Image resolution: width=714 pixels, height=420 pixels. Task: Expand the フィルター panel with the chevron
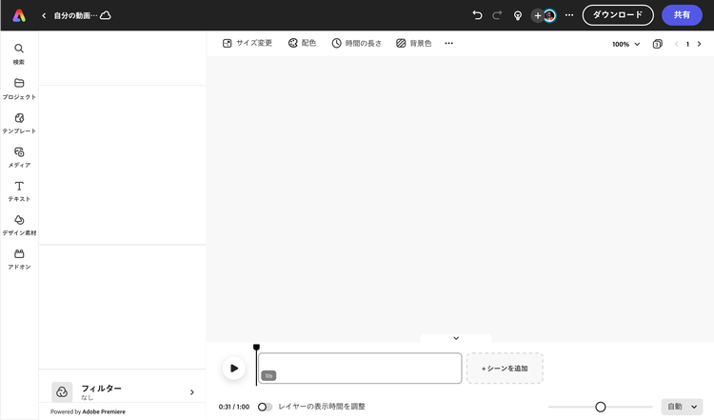(x=191, y=392)
